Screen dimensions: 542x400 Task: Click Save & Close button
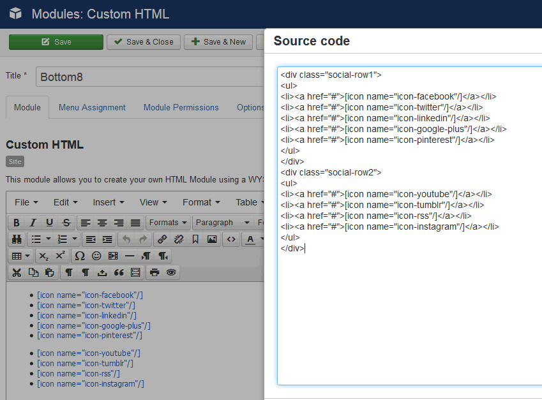click(x=143, y=42)
